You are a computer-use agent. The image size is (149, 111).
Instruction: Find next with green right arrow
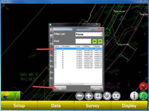[100, 41]
